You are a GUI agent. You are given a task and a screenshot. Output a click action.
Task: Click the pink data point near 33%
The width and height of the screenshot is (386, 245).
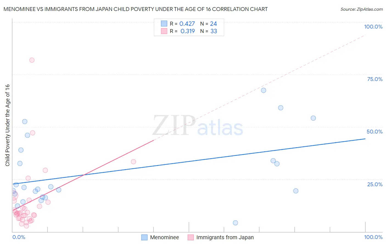[133, 162]
